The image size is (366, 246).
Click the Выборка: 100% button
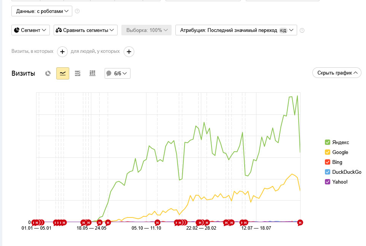pyautogui.click(x=146, y=30)
